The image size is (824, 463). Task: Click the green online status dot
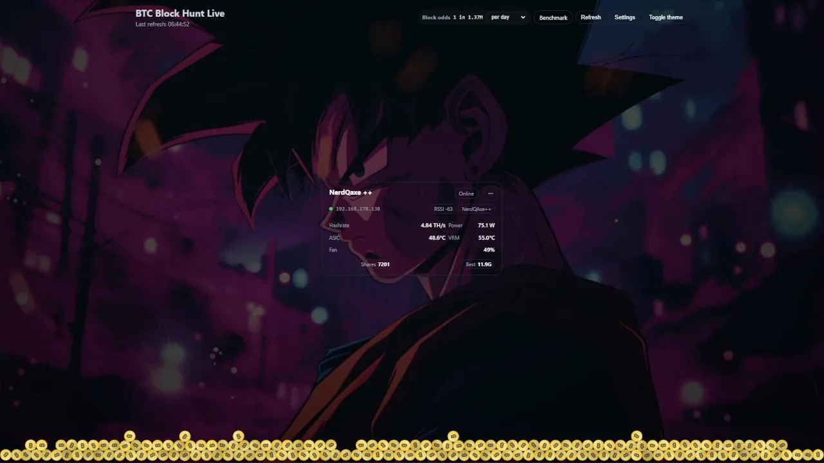(331, 209)
